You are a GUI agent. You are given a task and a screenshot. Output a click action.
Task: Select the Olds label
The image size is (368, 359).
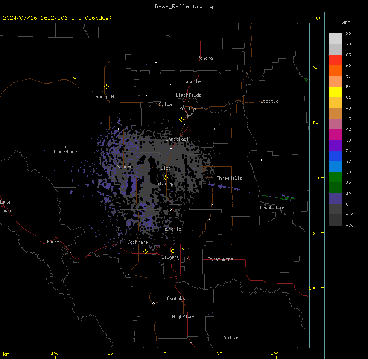tap(166, 168)
